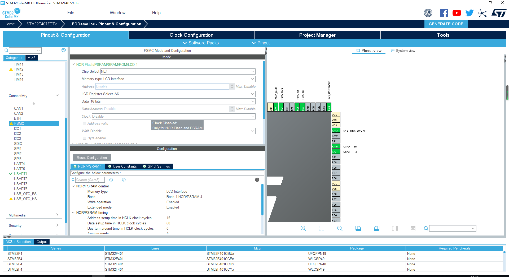The image size is (509, 277).
Task: Expand the Multimedia category
Action: coord(57,215)
